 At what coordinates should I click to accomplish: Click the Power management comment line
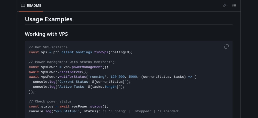click(72, 62)
